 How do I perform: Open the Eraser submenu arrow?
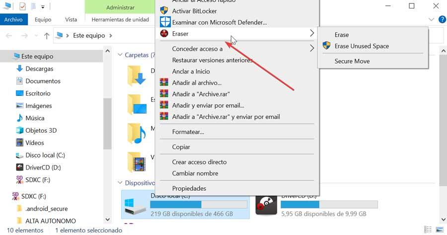tap(312, 33)
